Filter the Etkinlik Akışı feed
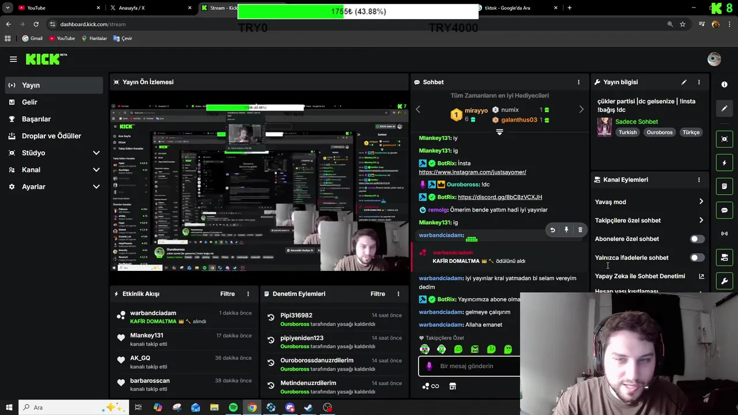Screen dimensions: 738x415 tap(227, 294)
